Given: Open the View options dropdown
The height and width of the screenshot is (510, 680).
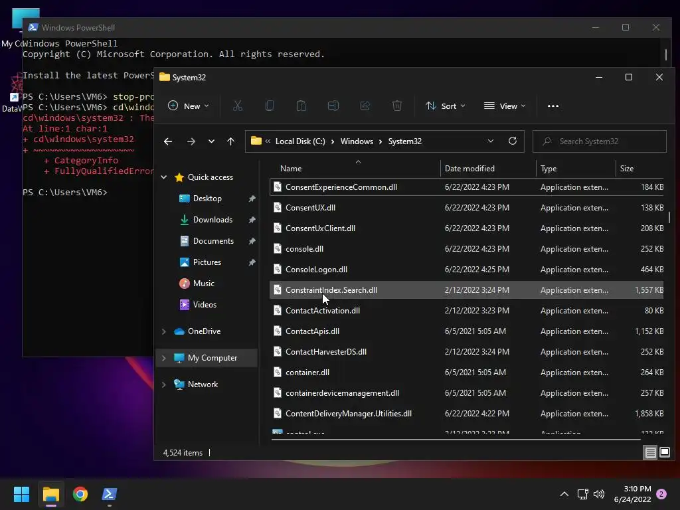Looking at the screenshot, I should (505, 106).
